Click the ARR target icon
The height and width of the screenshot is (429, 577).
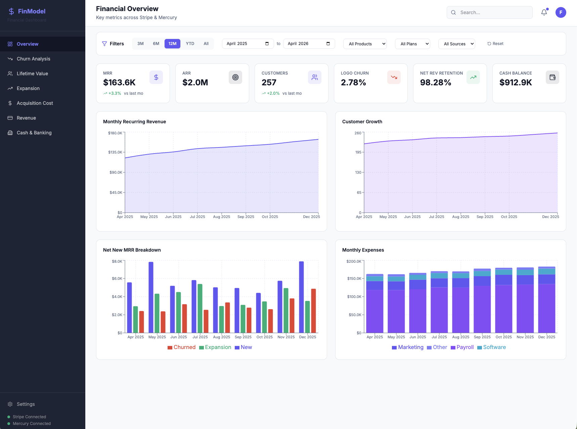[x=235, y=77]
